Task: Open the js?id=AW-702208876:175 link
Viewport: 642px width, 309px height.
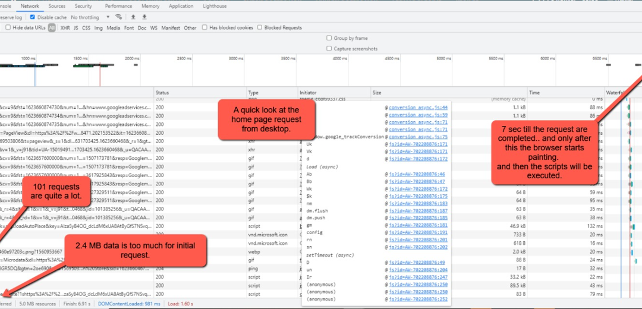Action: coord(418,196)
